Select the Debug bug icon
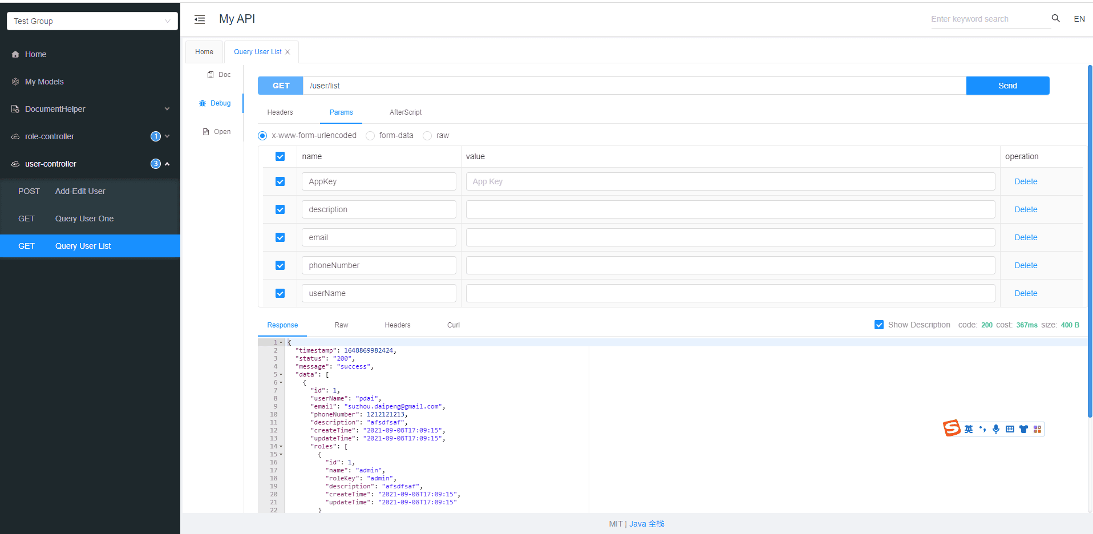Image resolution: width=1093 pixels, height=534 pixels. point(203,103)
